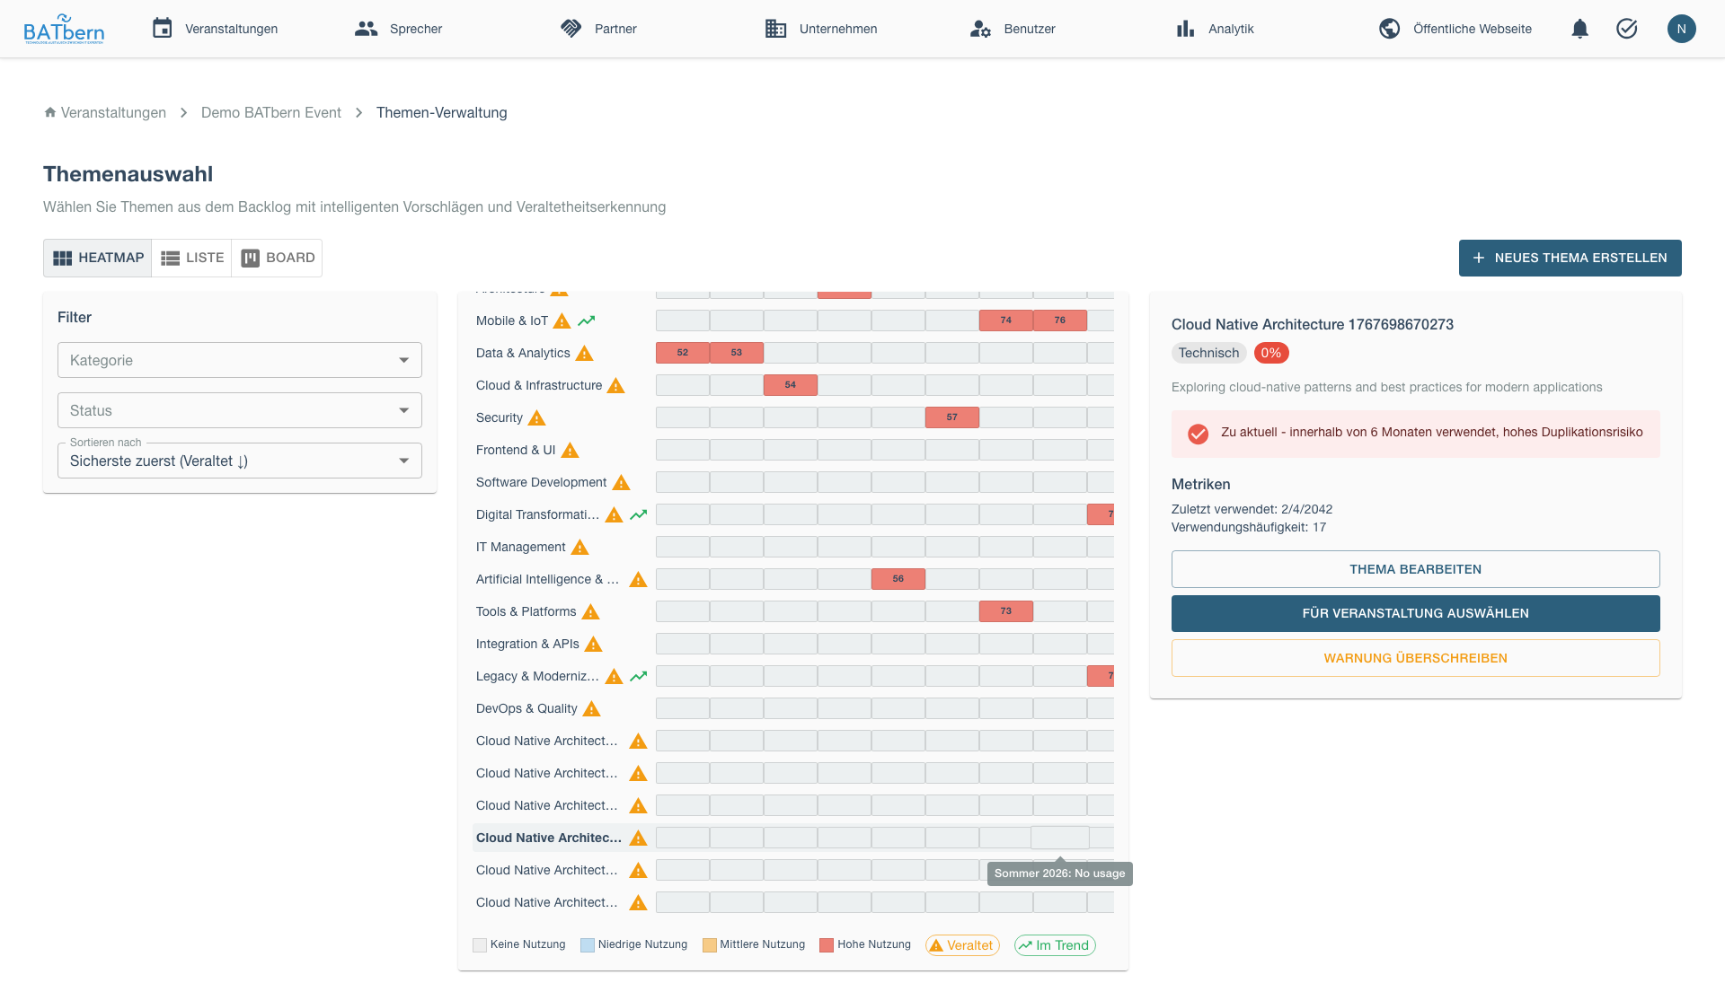Click the red check icon in warning alert
This screenshot has width=1725, height=992.
pos(1198,434)
